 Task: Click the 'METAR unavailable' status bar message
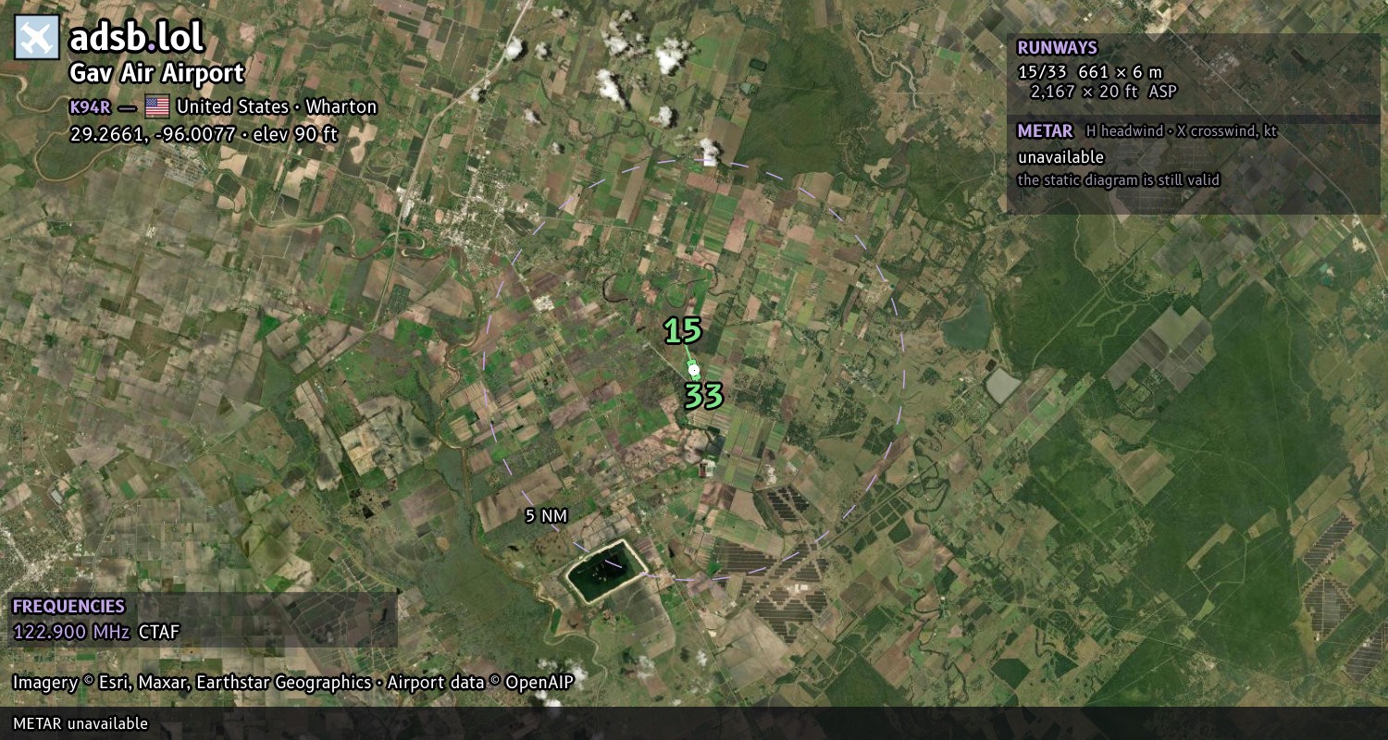(x=81, y=723)
